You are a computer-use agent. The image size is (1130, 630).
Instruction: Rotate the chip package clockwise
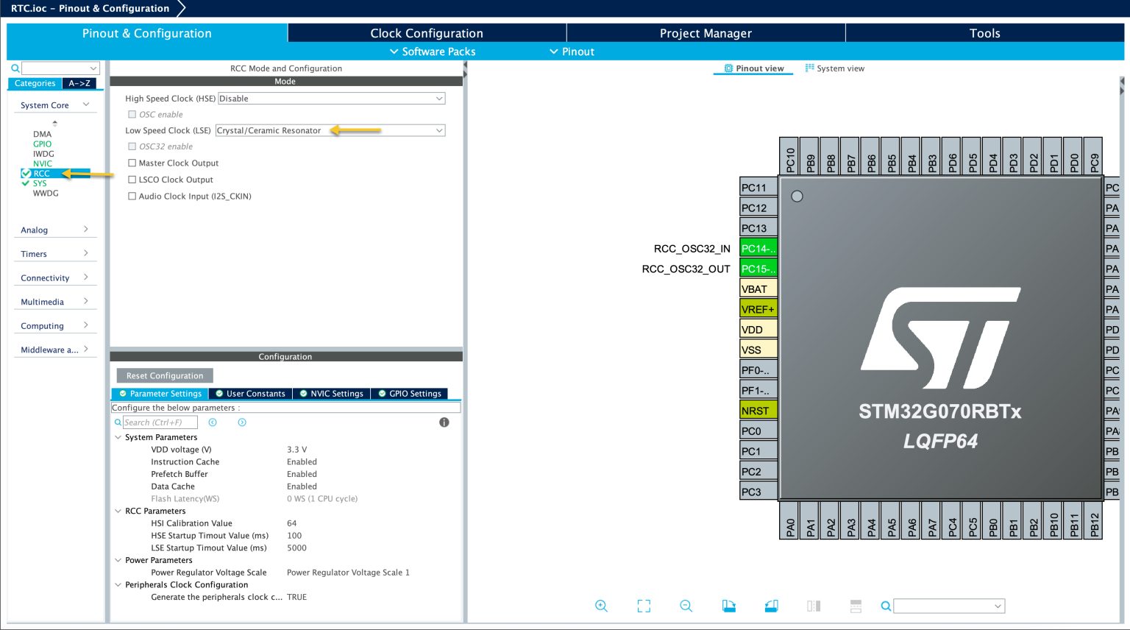click(728, 606)
